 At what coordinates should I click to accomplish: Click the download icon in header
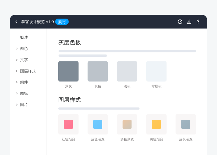189,22
